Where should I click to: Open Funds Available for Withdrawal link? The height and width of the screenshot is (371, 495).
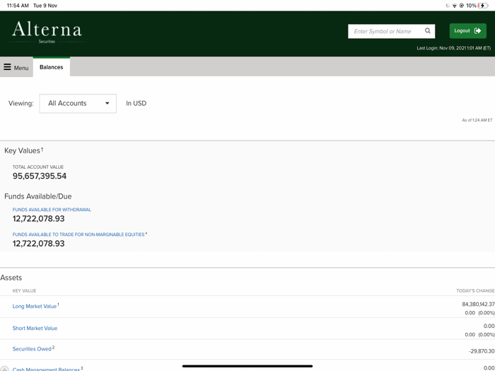pyautogui.click(x=52, y=209)
